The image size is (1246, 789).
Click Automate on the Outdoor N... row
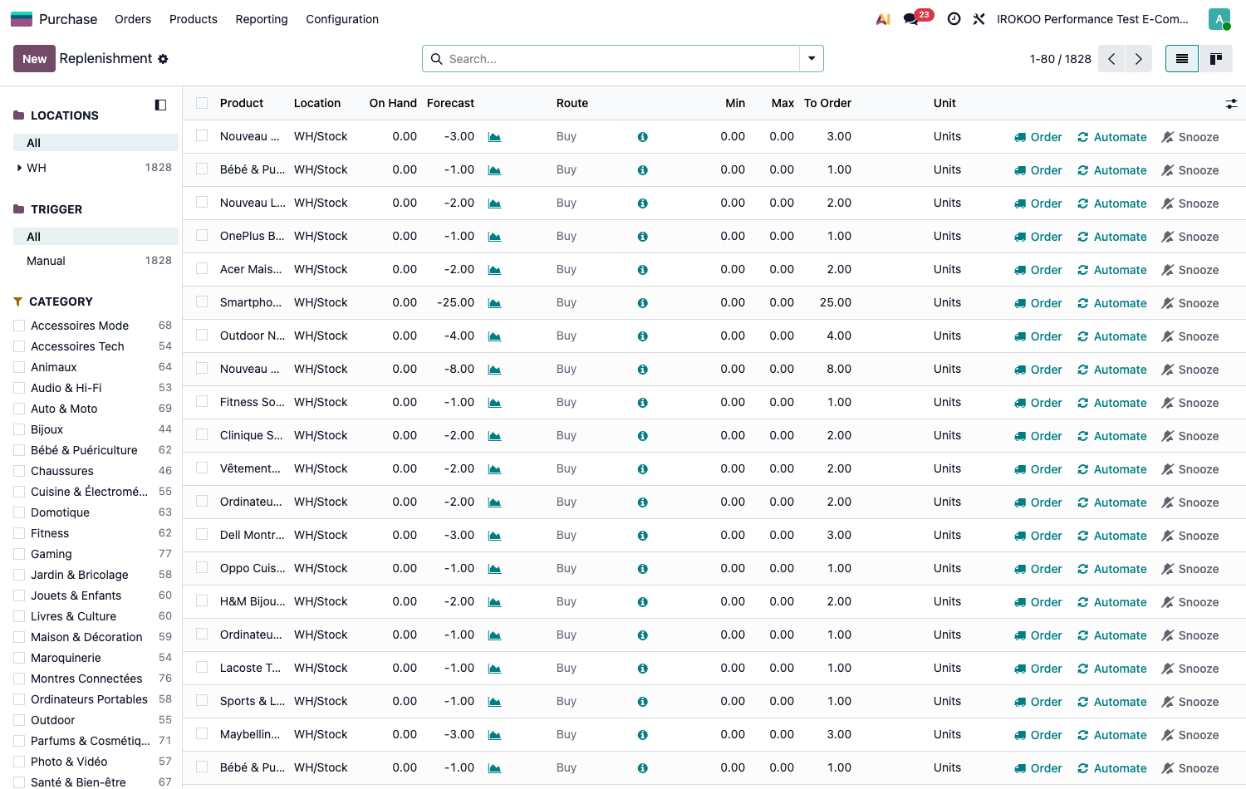1112,336
